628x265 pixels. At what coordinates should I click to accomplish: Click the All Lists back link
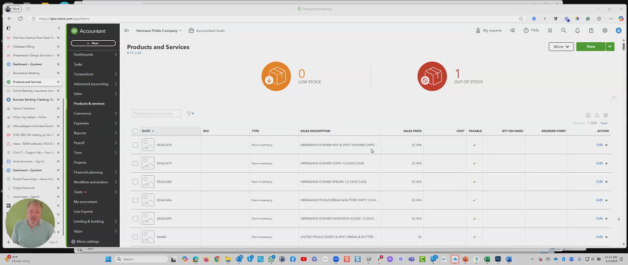pyautogui.click(x=134, y=53)
